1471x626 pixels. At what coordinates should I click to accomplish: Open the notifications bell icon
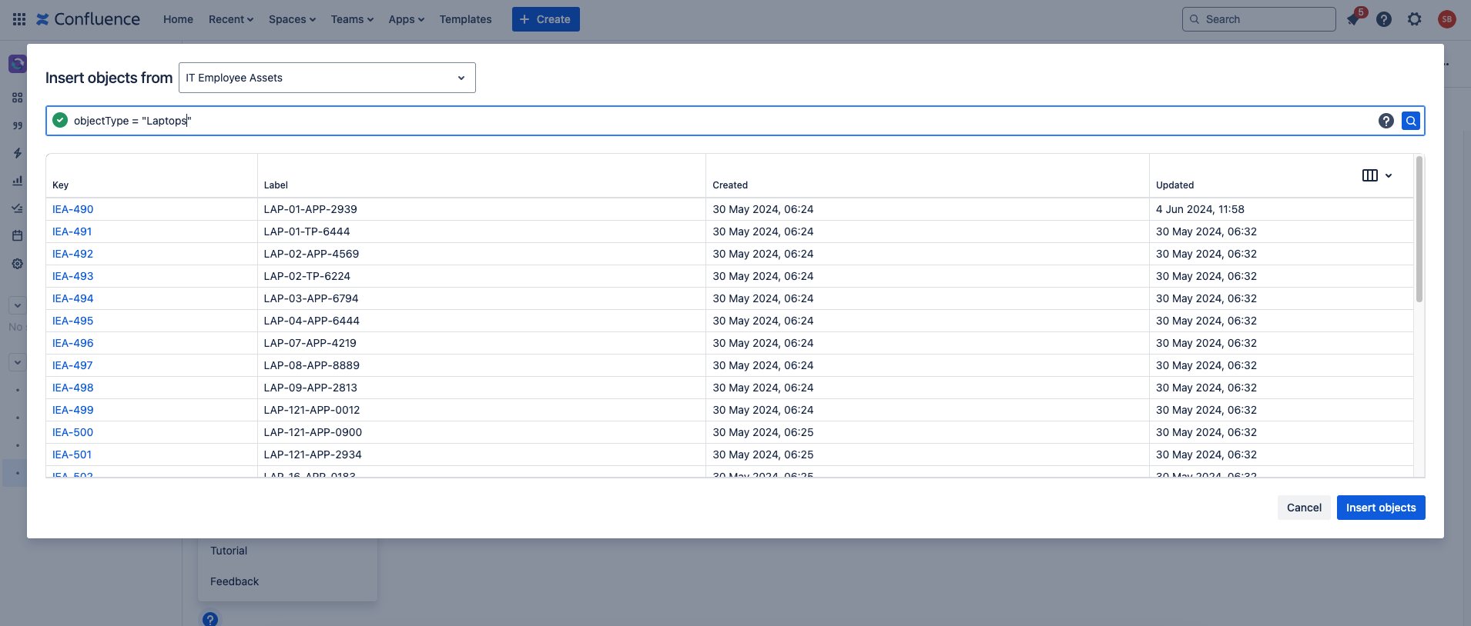(x=1353, y=19)
